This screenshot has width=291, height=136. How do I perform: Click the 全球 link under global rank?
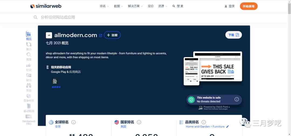[58, 127]
